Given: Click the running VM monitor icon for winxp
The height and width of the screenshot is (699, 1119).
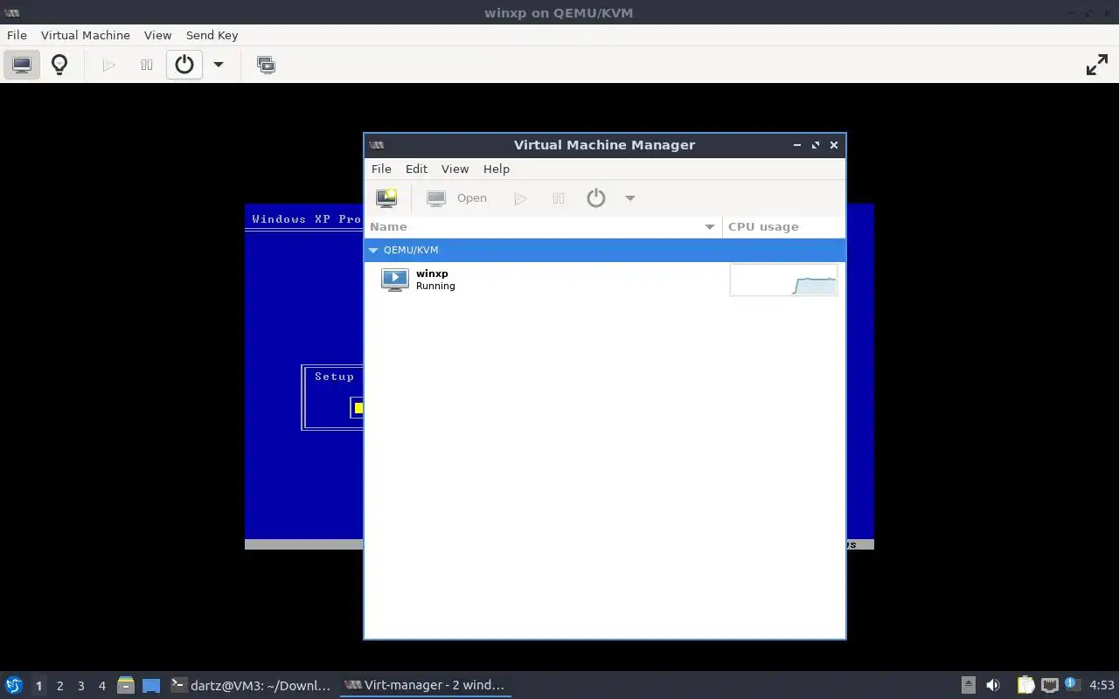Looking at the screenshot, I should coord(394,280).
